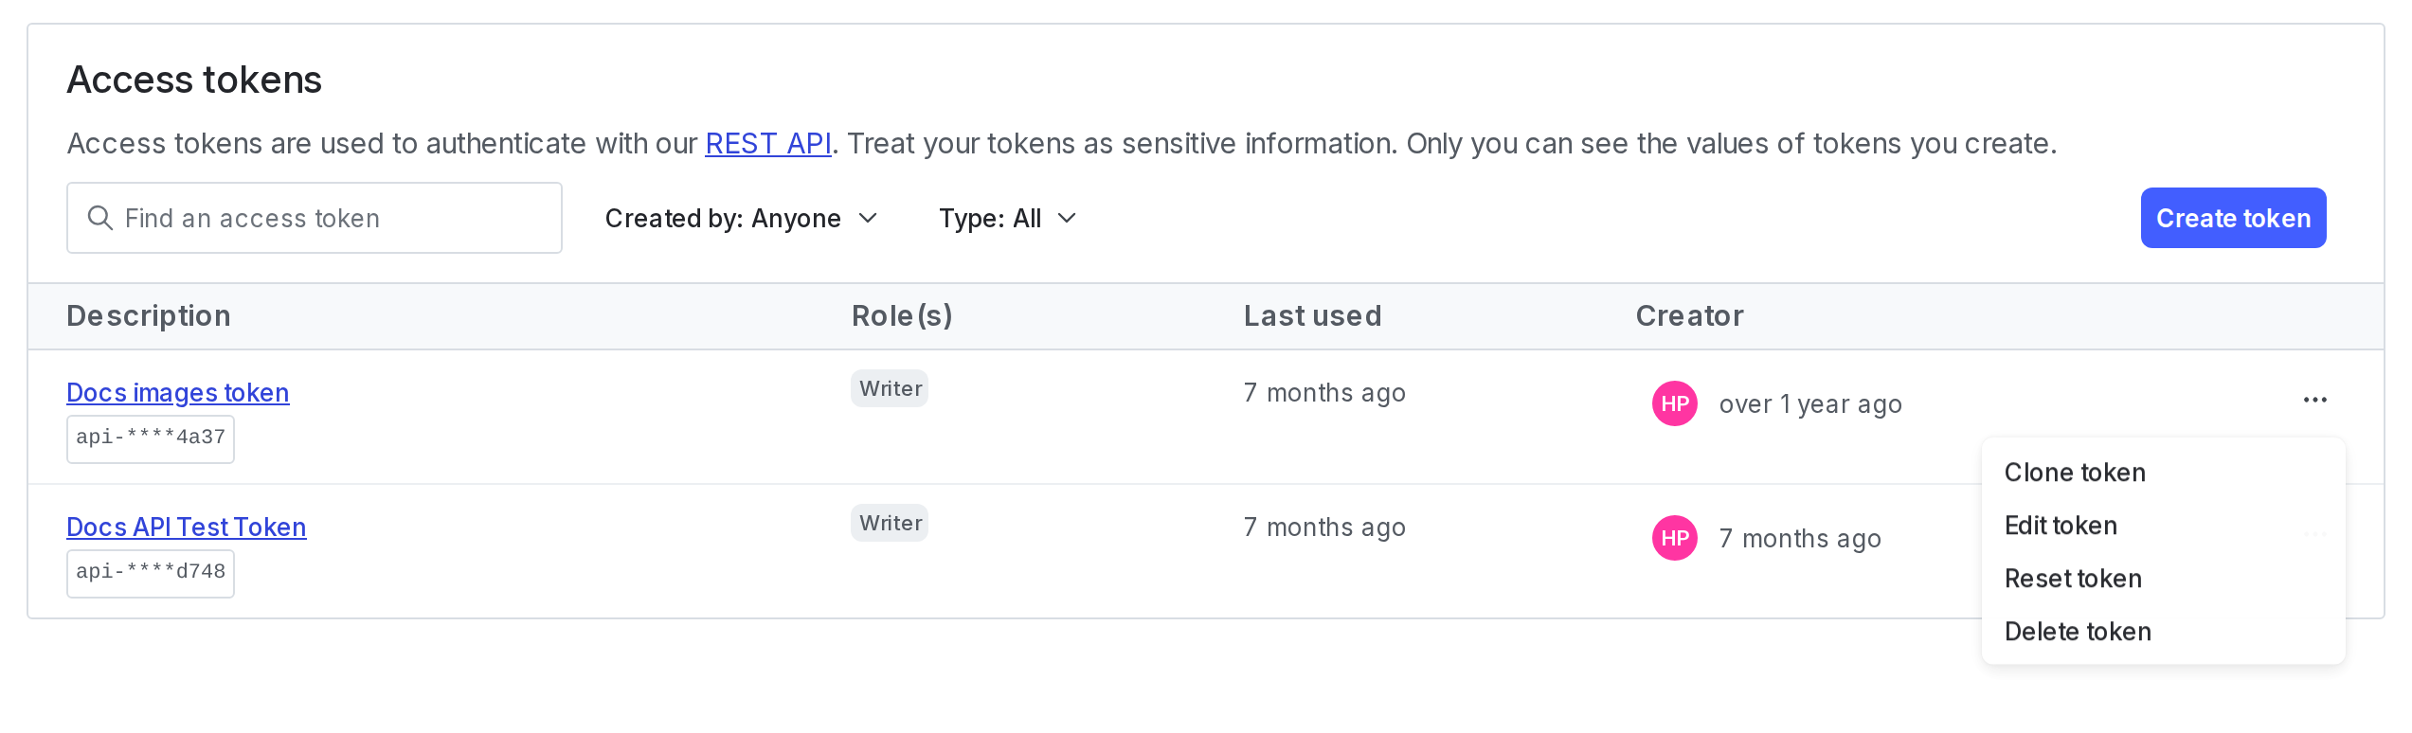Select the api-****4a37 token chip
Viewport: 2412px width, 733px height.
pyautogui.click(x=150, y=438)
